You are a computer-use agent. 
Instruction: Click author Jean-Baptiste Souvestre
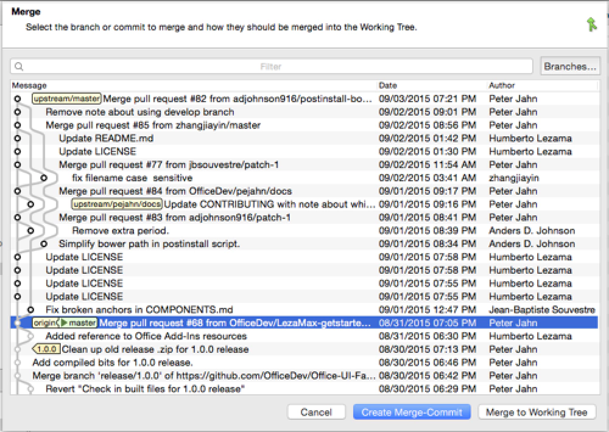(542, 310)
